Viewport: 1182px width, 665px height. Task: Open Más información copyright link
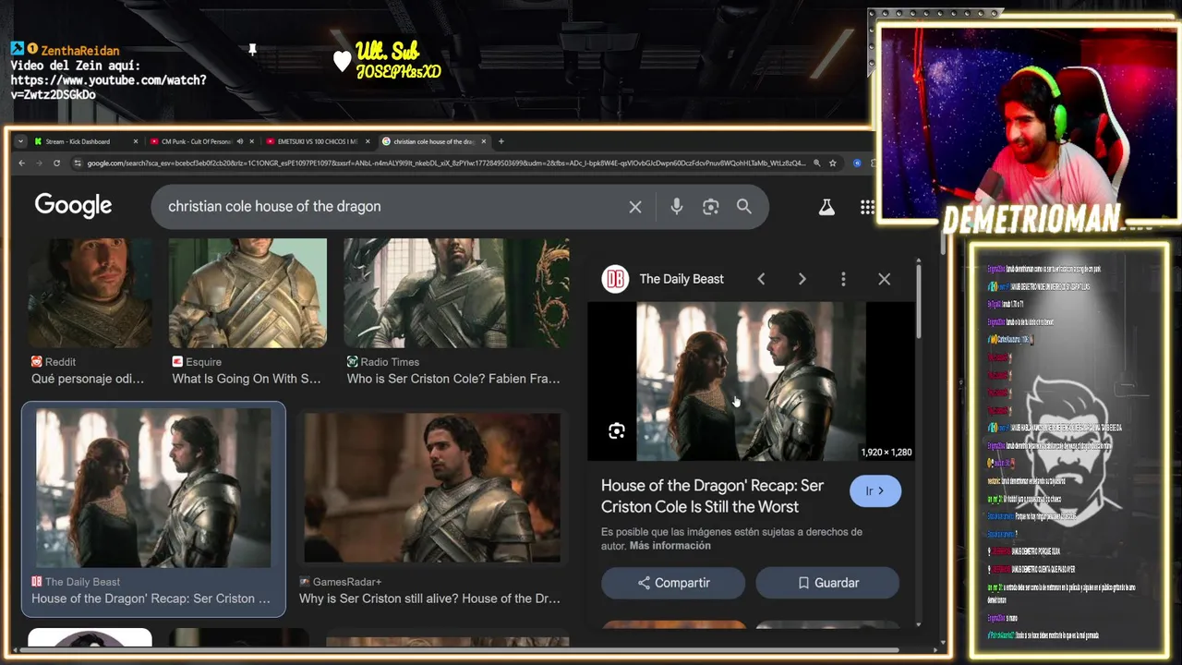670,546
